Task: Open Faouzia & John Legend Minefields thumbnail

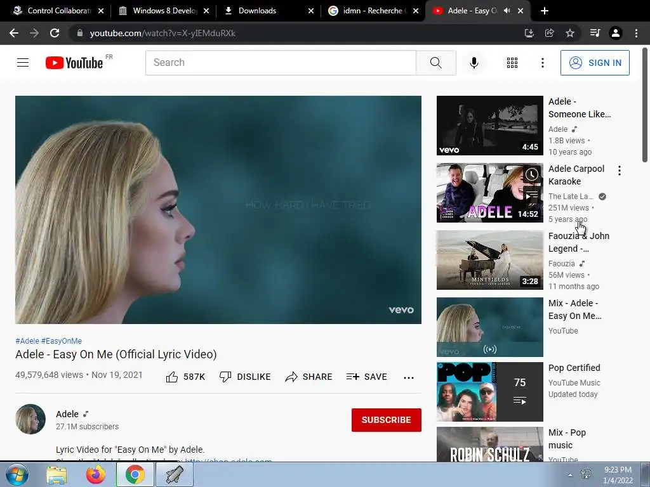Action: 489,259
